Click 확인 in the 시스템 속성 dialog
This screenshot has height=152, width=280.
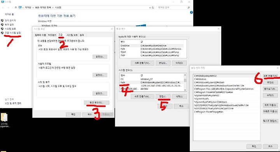tap(73, 114)
